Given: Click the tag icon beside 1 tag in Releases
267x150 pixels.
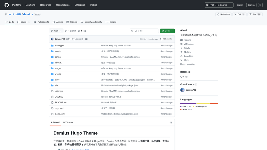Looking at the screenshot, I should (x=181, y=77).
